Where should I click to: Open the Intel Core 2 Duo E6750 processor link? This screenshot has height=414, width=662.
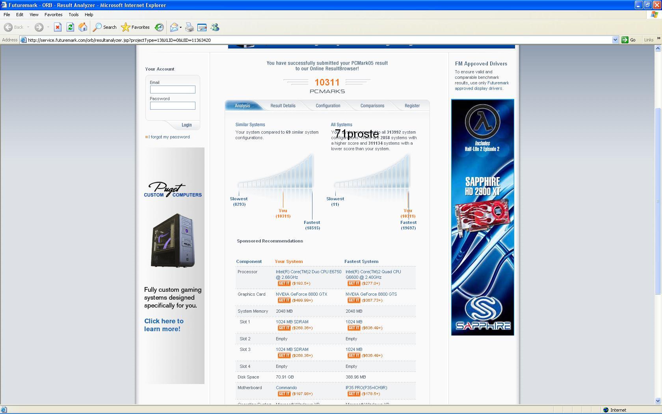pos(309,274)
